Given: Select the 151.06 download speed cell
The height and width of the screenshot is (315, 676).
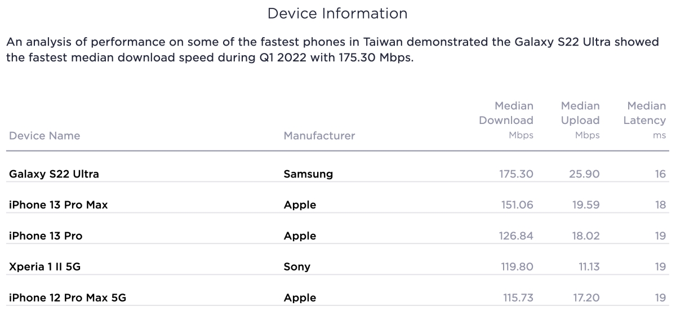Looking at the screenshot, I should click(517, 205).
